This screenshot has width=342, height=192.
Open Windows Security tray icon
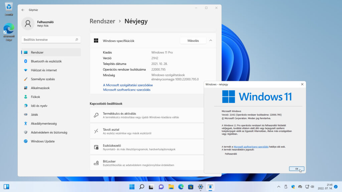293,187
